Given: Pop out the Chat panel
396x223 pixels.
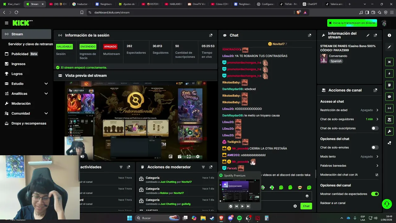Looking at the screenshot, I should pyautogui.click(x=309, y=35).
